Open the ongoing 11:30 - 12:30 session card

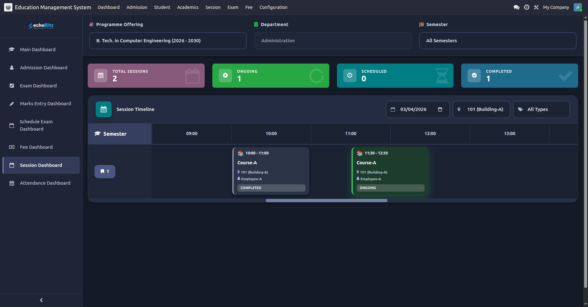pyautogui.click(x=390, y=171)
